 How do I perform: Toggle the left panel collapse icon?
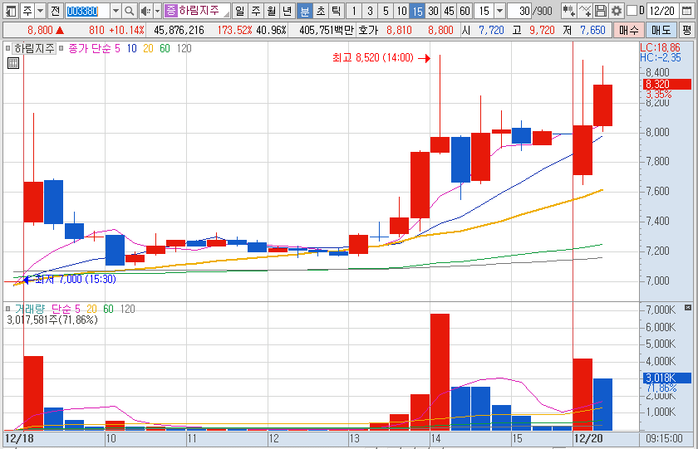click(x=11, y=11)
